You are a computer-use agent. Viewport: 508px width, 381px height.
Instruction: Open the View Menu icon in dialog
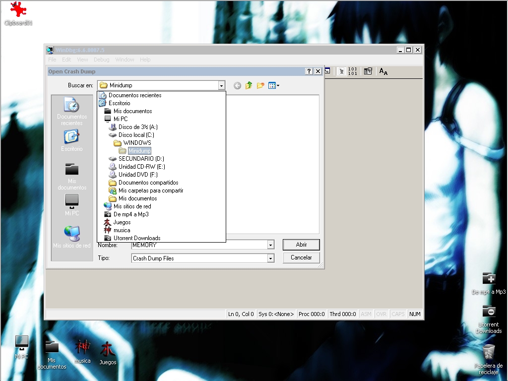[274, 85]
